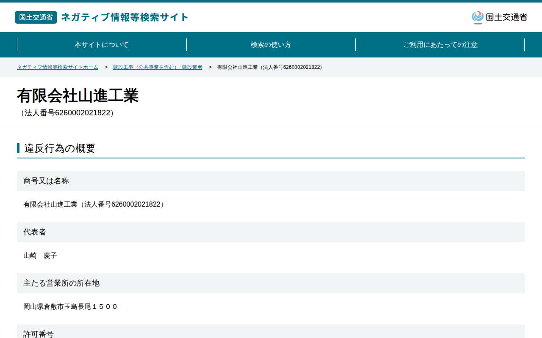Click the 法人番号6260002021822 subtitle under heading
The height and width of the screenshot is (338, 542).
[x=67, y=113]
